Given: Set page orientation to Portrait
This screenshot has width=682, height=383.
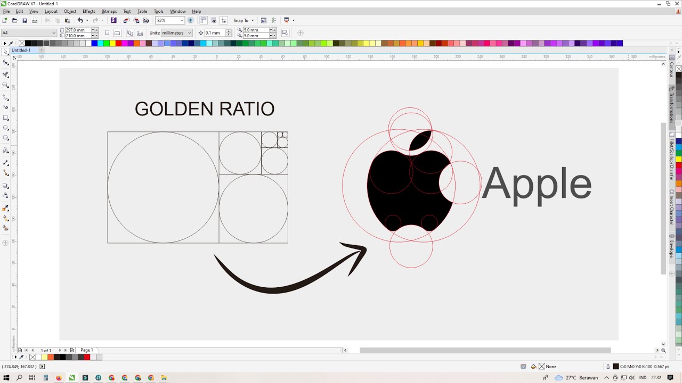Looking at the screenshot, I should [107, 33].
